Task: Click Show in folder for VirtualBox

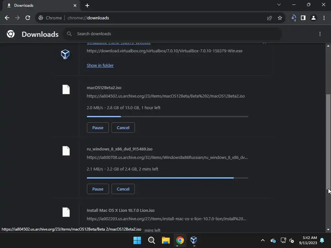Action: coord(100,65)
